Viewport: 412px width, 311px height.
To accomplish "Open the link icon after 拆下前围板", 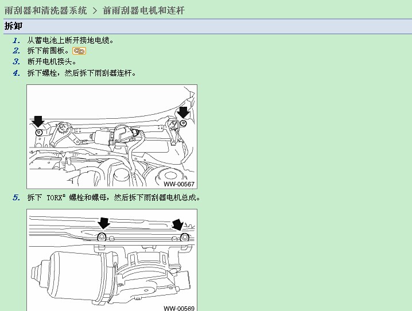I will click(x=79, y=50).
